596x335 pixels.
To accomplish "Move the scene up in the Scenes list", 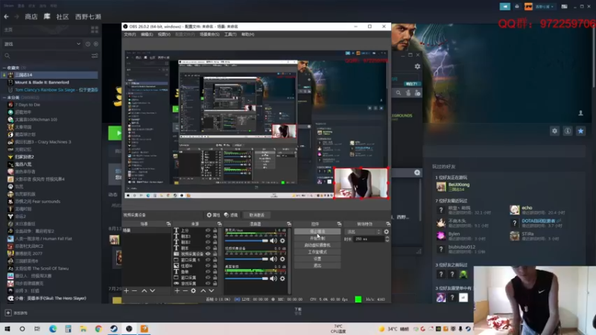I will click(144, 291).
